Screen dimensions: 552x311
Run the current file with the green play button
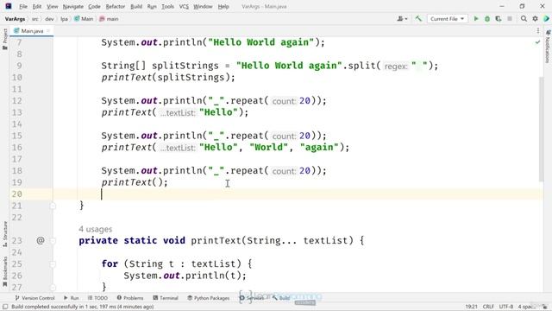476,19
